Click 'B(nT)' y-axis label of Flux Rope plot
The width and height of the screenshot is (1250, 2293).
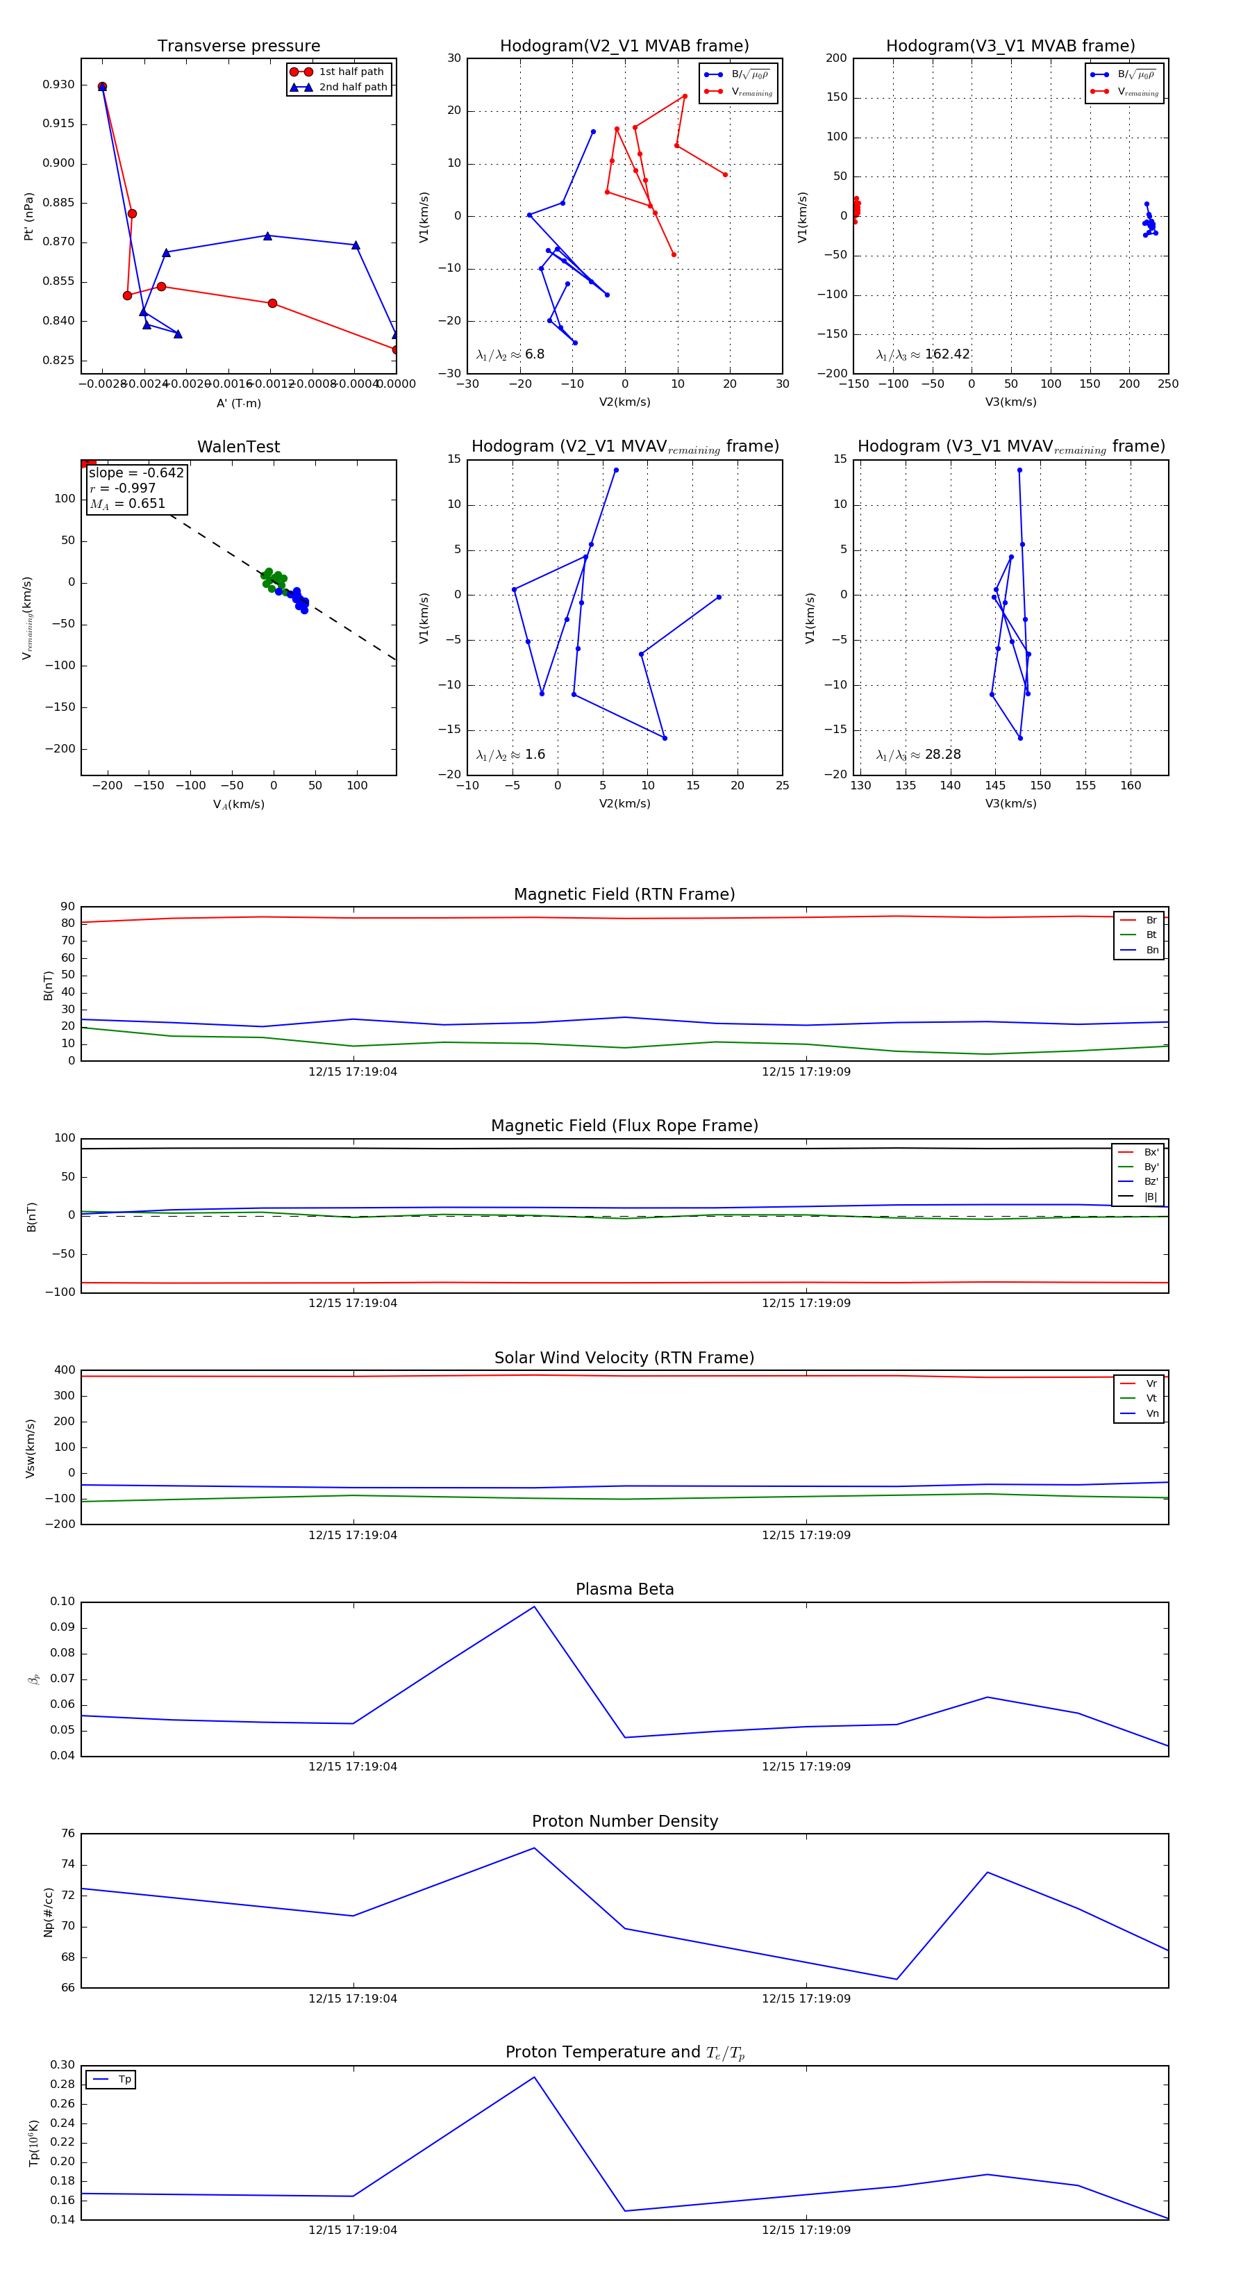click(31, 1217)
